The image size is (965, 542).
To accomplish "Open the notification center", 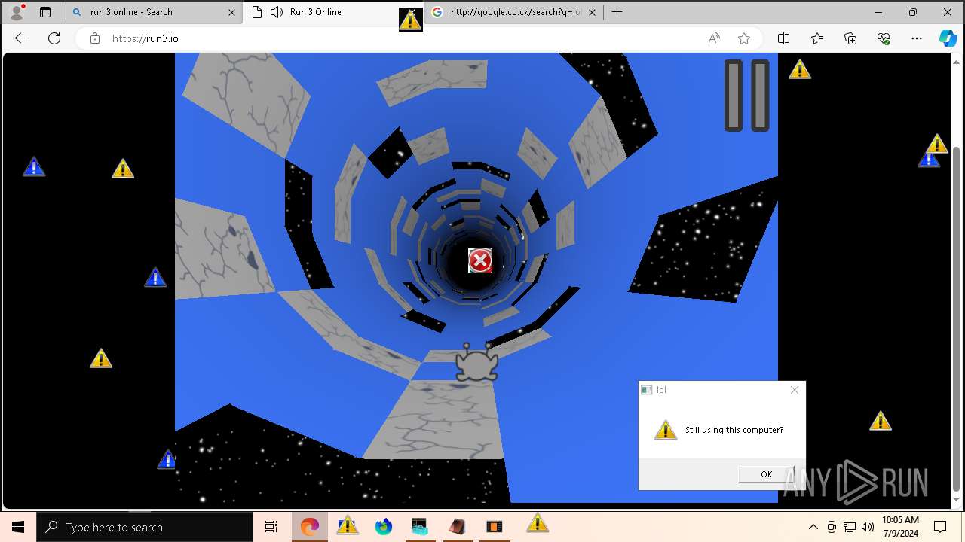I will [940, 527].
